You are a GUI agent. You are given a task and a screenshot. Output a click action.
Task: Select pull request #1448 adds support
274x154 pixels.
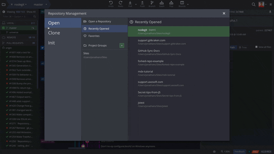(x=19, y=101)
